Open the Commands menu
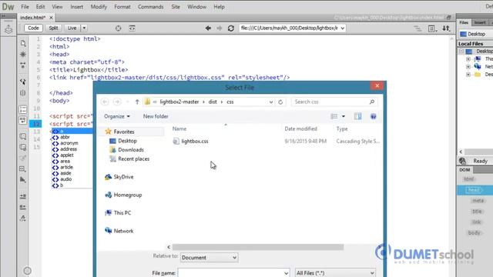 click(x=151, y=7)
